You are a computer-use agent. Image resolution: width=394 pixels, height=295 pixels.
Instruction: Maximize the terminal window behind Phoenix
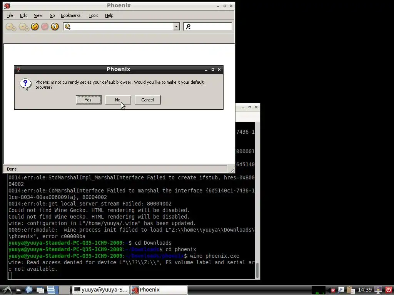tap(249, 108)
